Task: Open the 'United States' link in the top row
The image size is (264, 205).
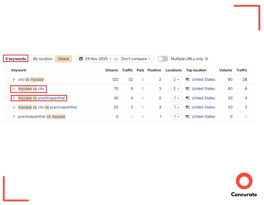Action: (x=203, y=79)
